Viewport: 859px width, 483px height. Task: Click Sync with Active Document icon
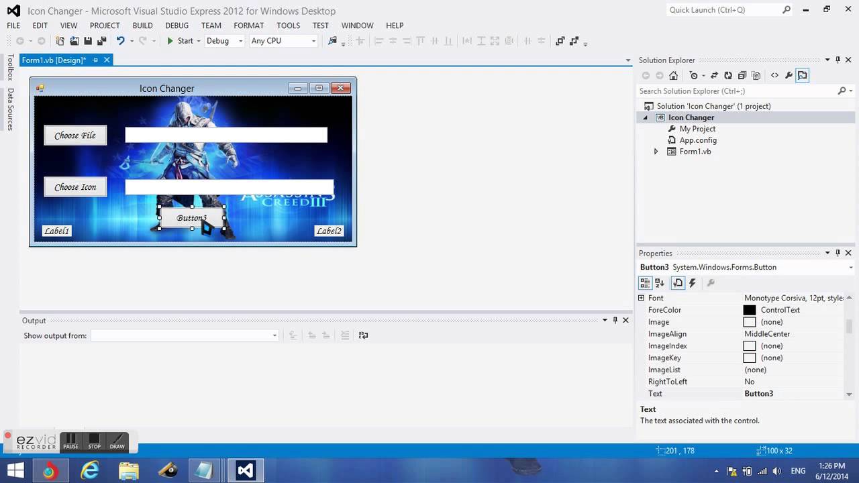[714, 76]
